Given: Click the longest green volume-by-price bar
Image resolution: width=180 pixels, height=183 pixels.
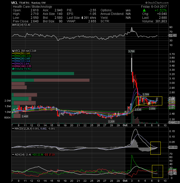Looking at the screenshot, I should pos(43,74).
